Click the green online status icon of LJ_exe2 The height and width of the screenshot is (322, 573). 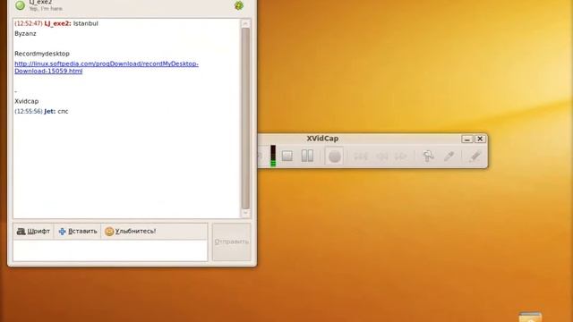click(20, 5)
